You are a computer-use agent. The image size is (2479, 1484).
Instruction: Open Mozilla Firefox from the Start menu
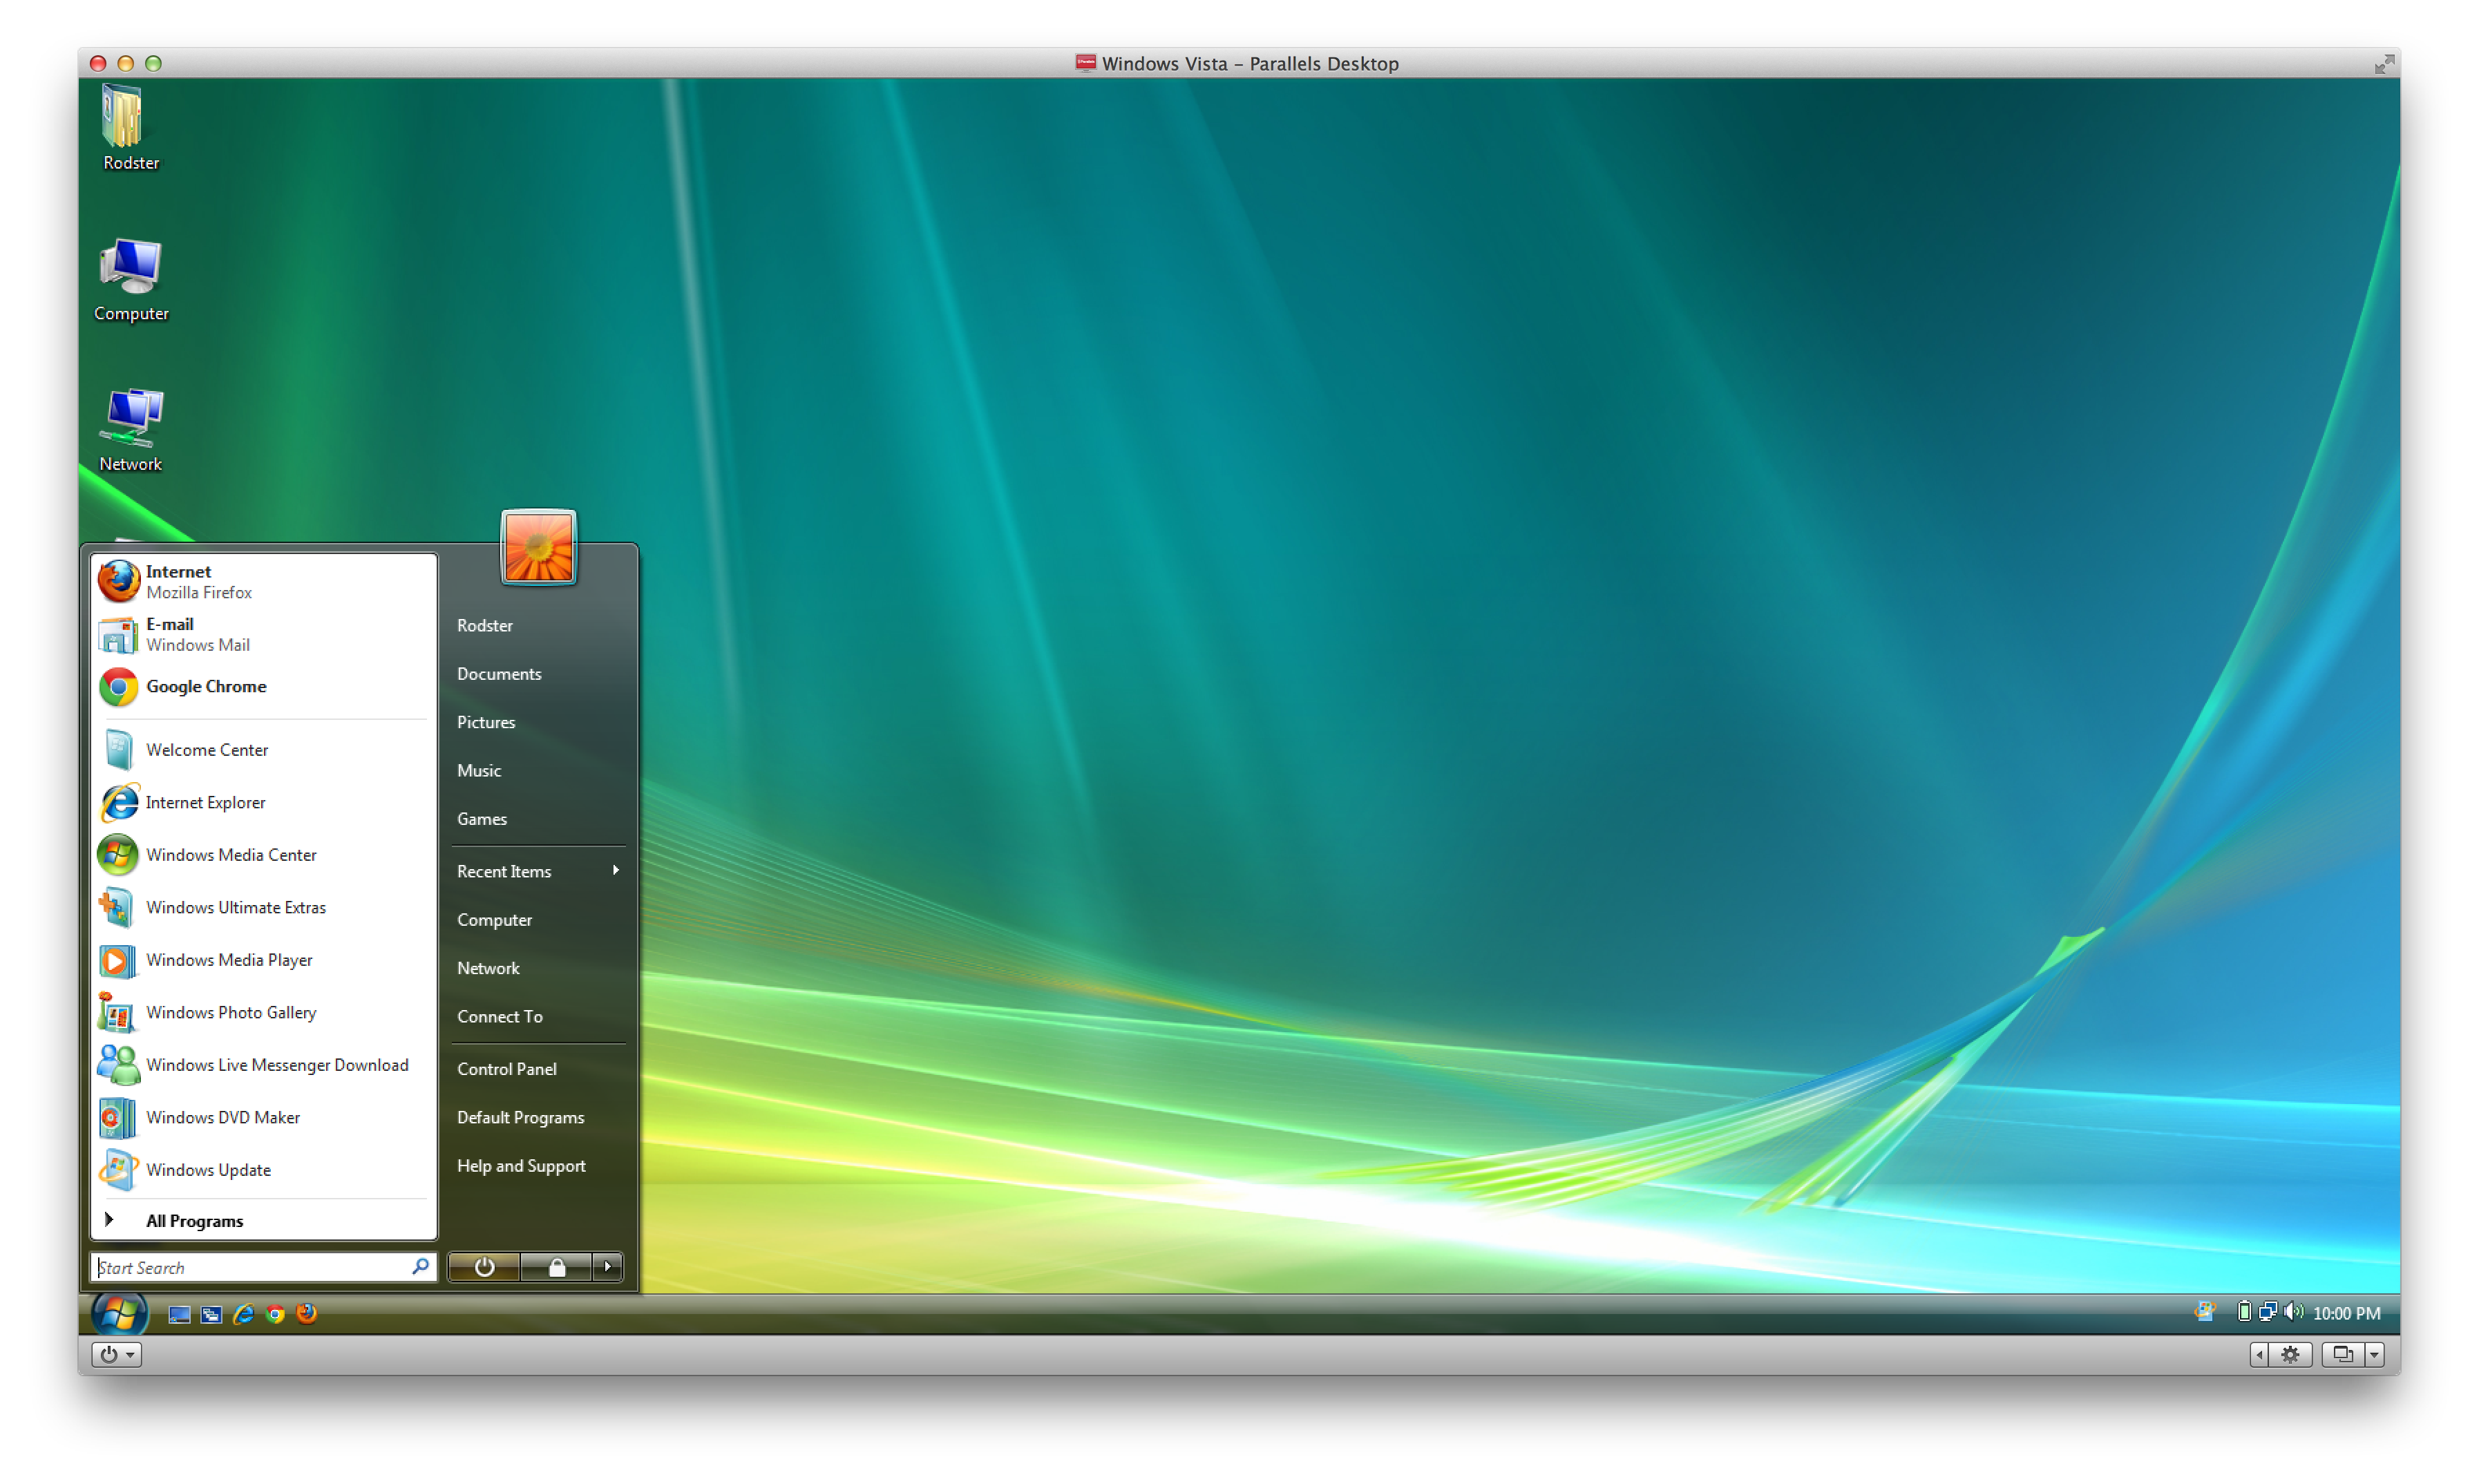point(263,581)
